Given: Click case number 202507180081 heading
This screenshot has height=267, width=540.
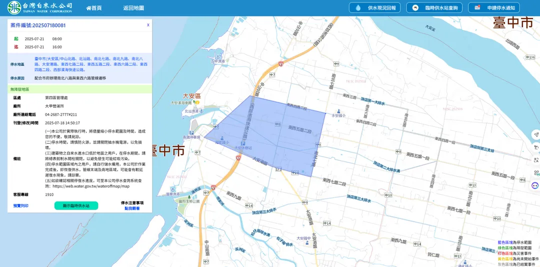Looking at the screenshot, I should pos(38,25).
